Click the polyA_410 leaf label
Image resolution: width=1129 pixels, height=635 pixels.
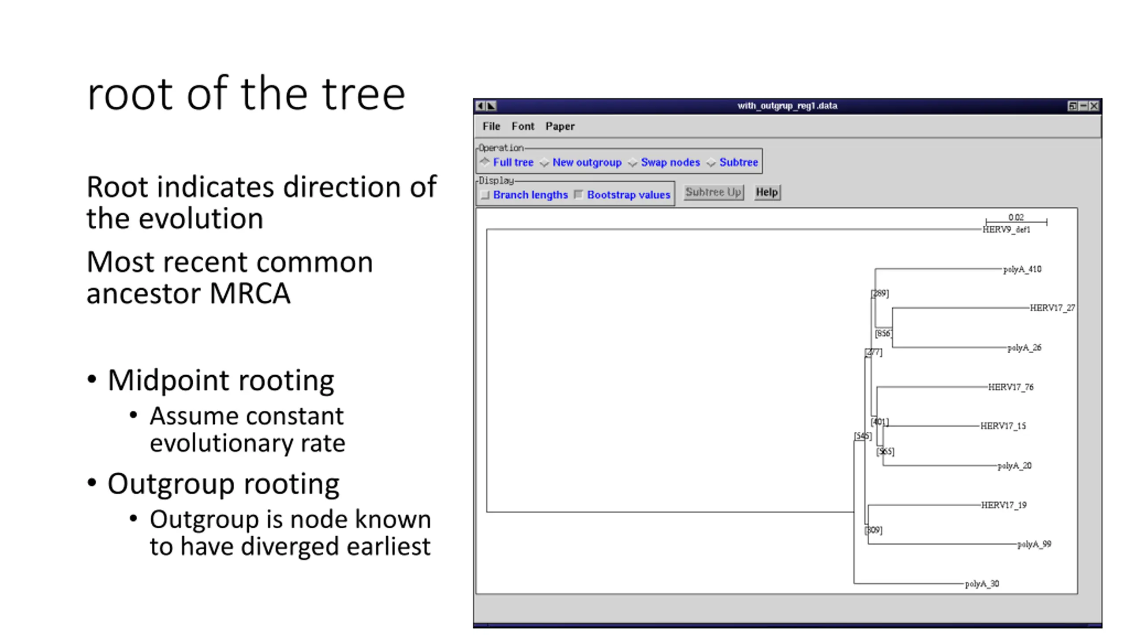click(1022, 269)
